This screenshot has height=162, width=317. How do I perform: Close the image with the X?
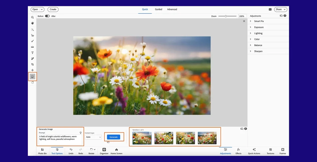coord(244,21)
